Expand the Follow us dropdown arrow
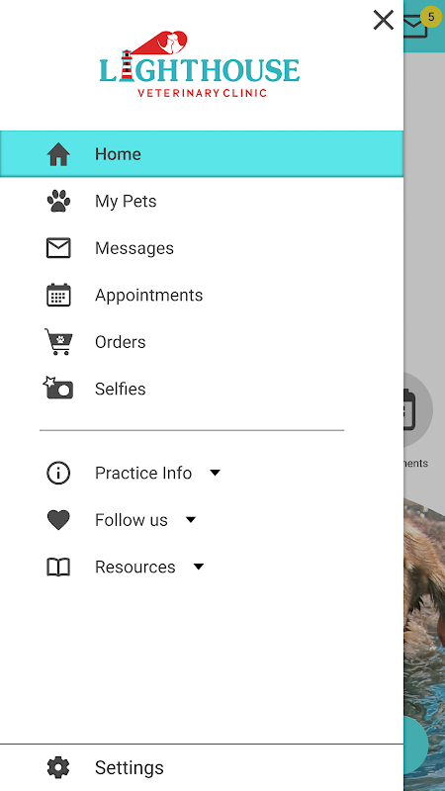 pos(191,520)
